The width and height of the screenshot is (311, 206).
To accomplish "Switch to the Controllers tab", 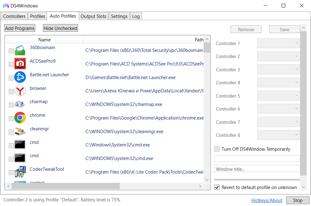I will (x=14, y=16).
